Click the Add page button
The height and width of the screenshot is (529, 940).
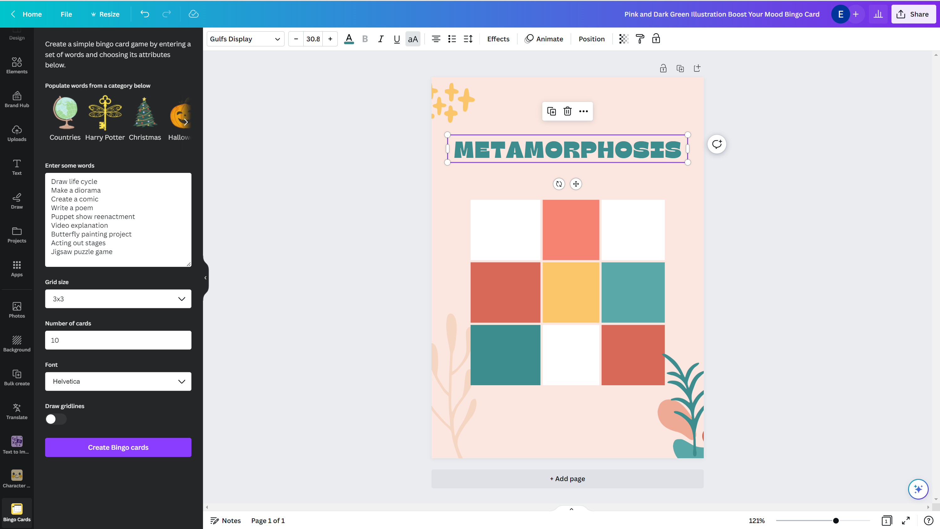click(567, 479)
